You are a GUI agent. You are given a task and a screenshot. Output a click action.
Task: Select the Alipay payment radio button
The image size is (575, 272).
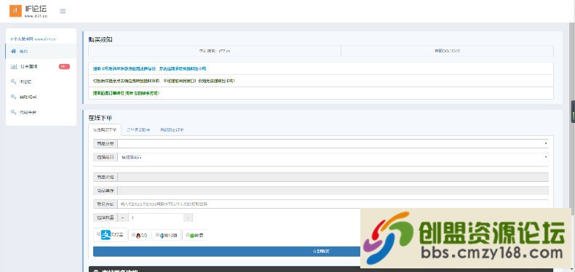pos(99,233)
